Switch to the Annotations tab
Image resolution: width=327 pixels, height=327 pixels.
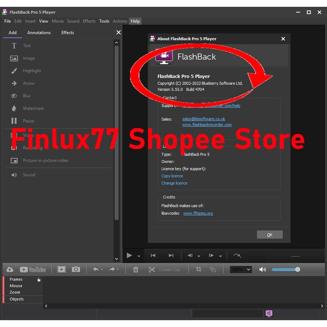point(39,33)
